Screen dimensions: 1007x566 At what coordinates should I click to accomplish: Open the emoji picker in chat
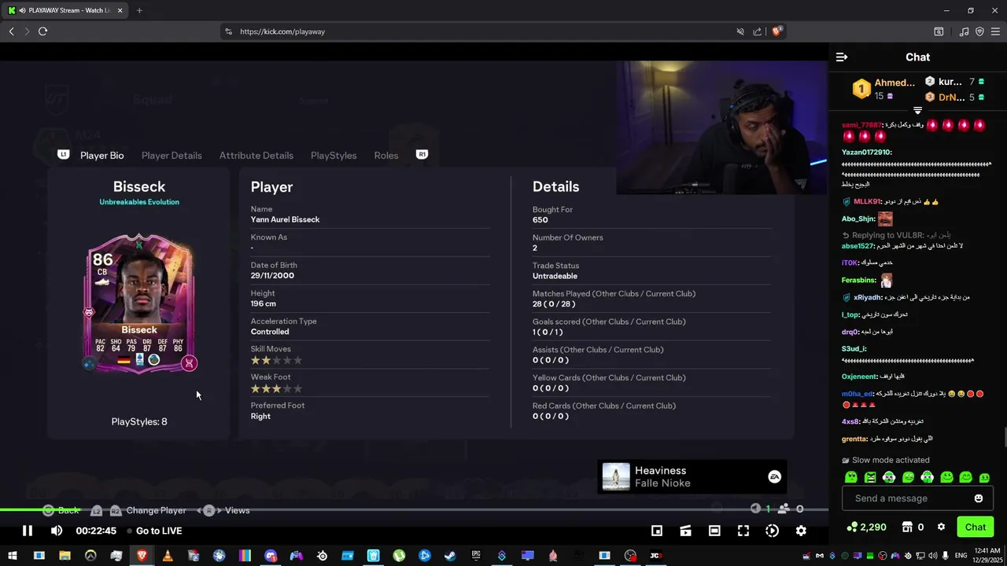[979, 498]
